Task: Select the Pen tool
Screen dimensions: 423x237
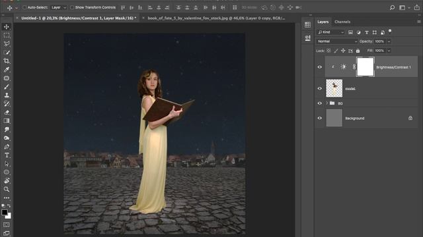Action: tap(7, 147)
